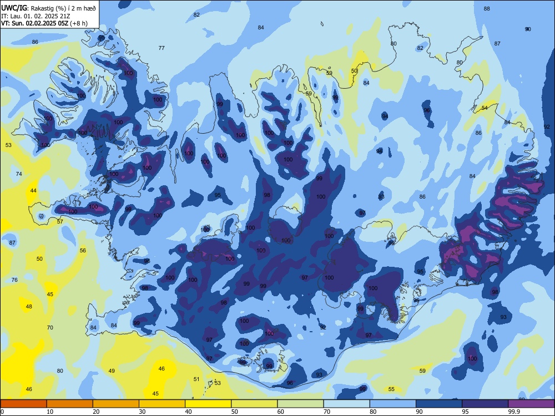Click the 20–30 legend color block

pos(116,404)
